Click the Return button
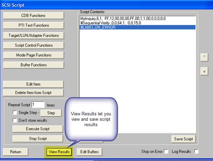213x161 pixels. [x=15, y=152]
